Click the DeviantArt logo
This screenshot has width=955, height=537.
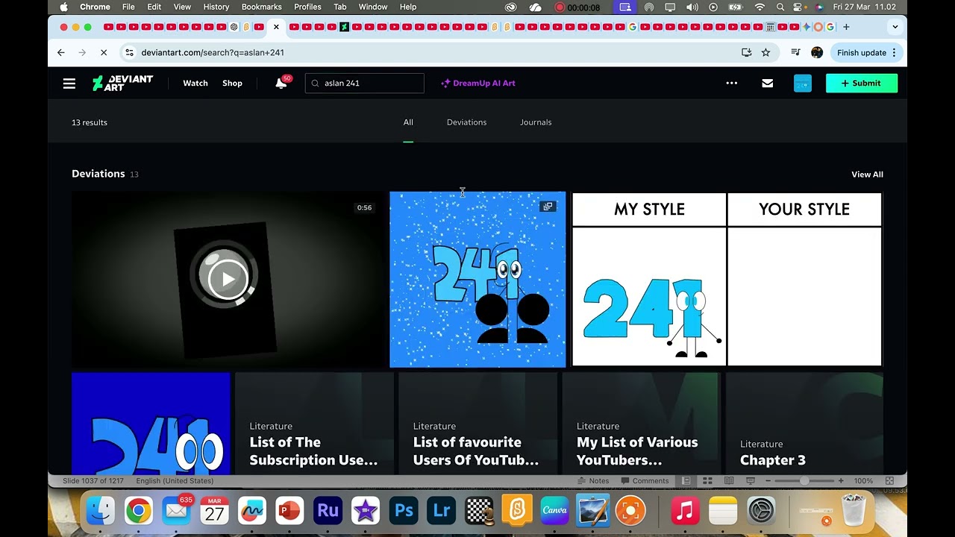pyautogui.click(x=122, y=83)
